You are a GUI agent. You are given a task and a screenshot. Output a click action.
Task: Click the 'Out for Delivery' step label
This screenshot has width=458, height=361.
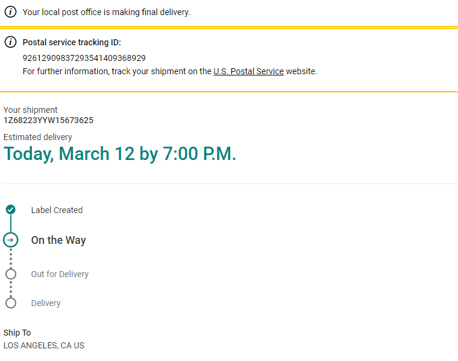coord(60,274)
